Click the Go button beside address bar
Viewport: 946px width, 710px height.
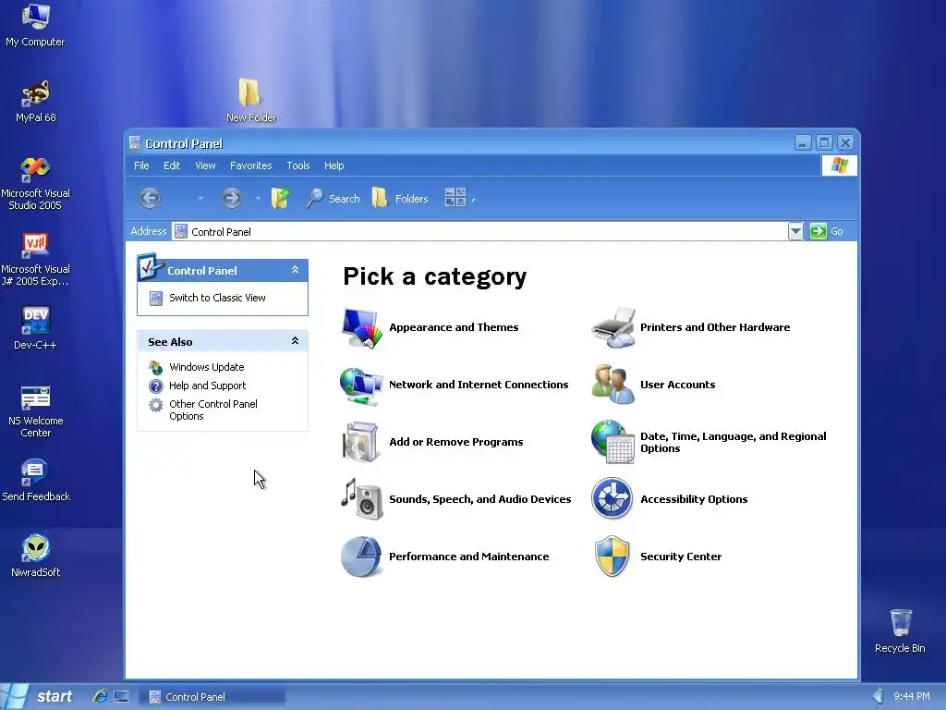tap(827, 231)
